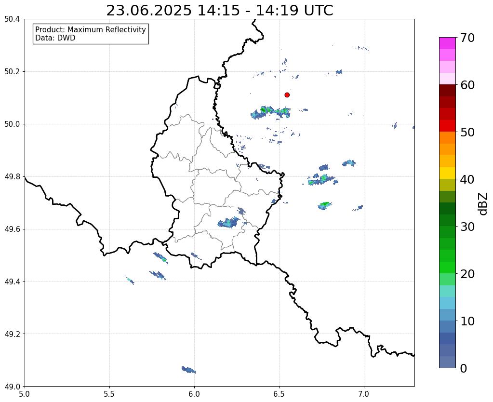This screenshot has width=493, height=402.
Task: Click the colorbar tick label '10'
Action: coord(467,321)
